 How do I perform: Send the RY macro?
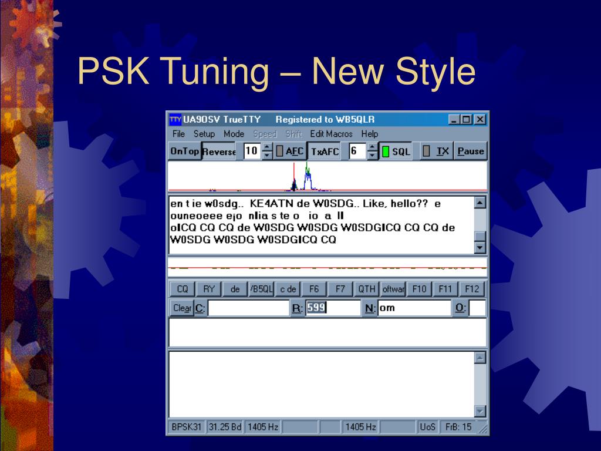pos(209,289)
